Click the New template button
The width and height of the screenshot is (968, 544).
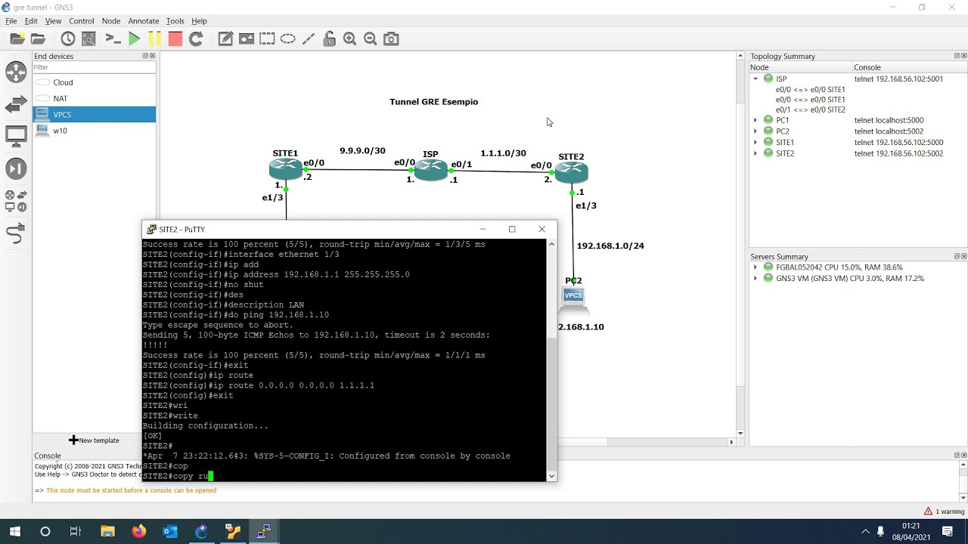pyautogui.click(x=94, y=440)
